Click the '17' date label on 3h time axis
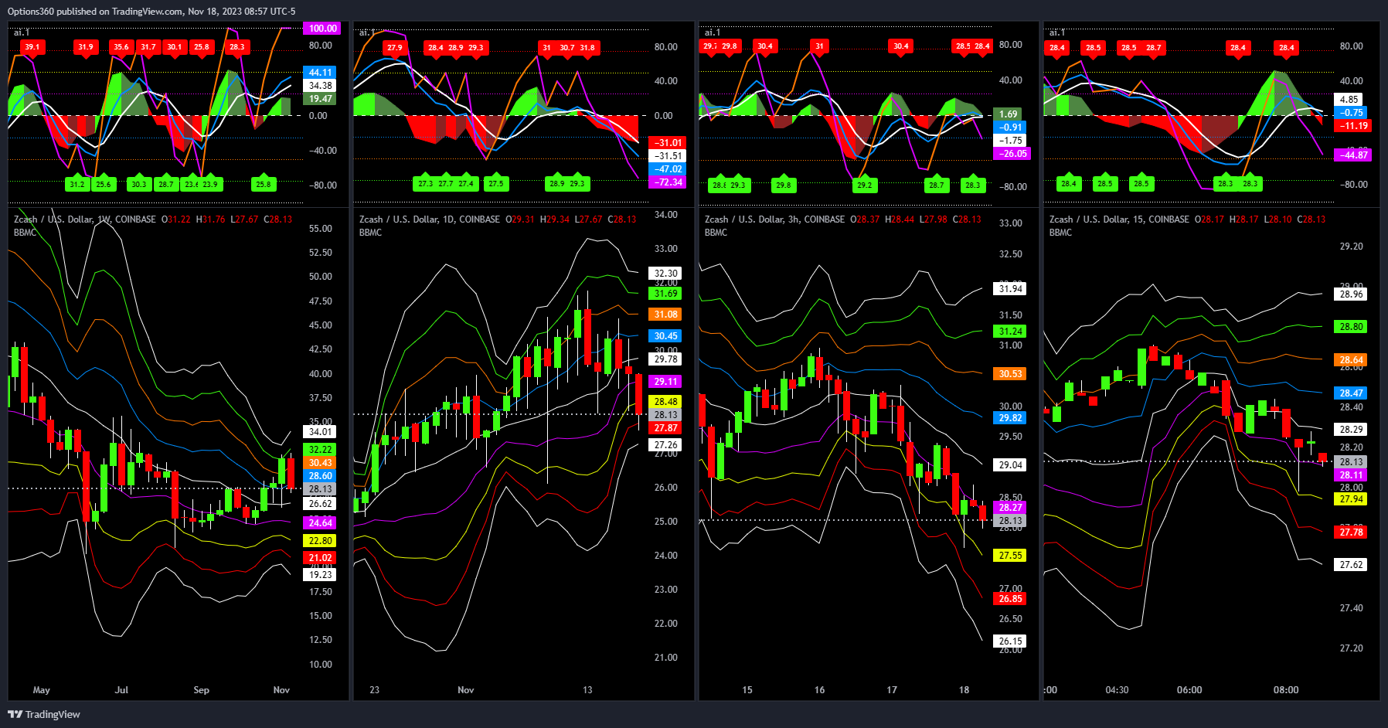 (x=892, y=690)
